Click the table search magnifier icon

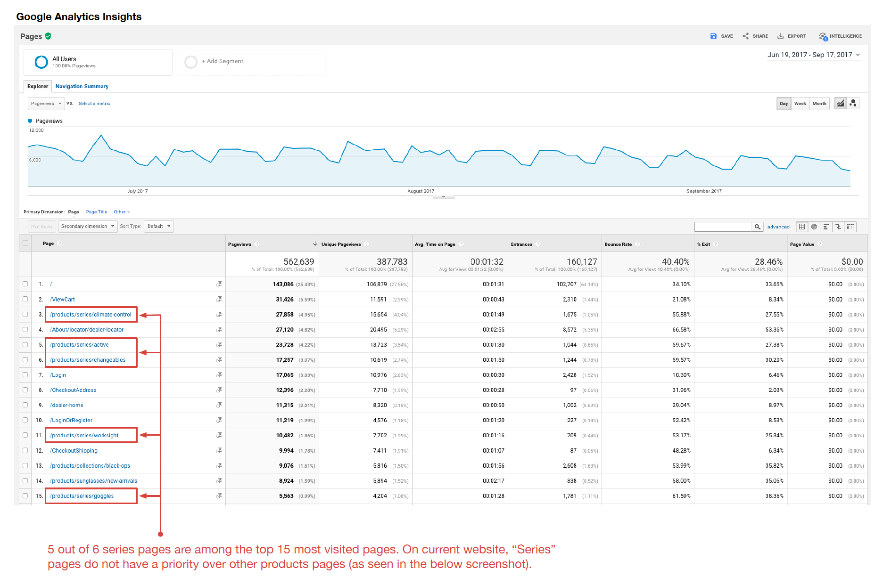click(757, 227)
